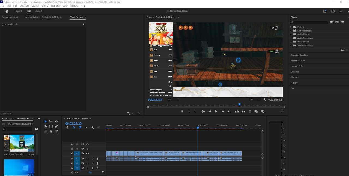Select the Slip tool
This screenshot has width=349, height=176.
51,126
